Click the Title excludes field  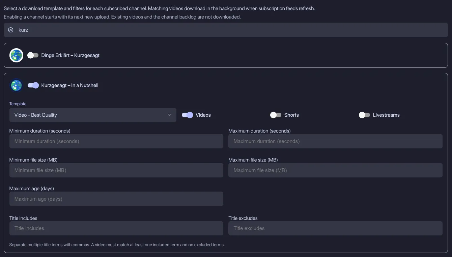335,228
